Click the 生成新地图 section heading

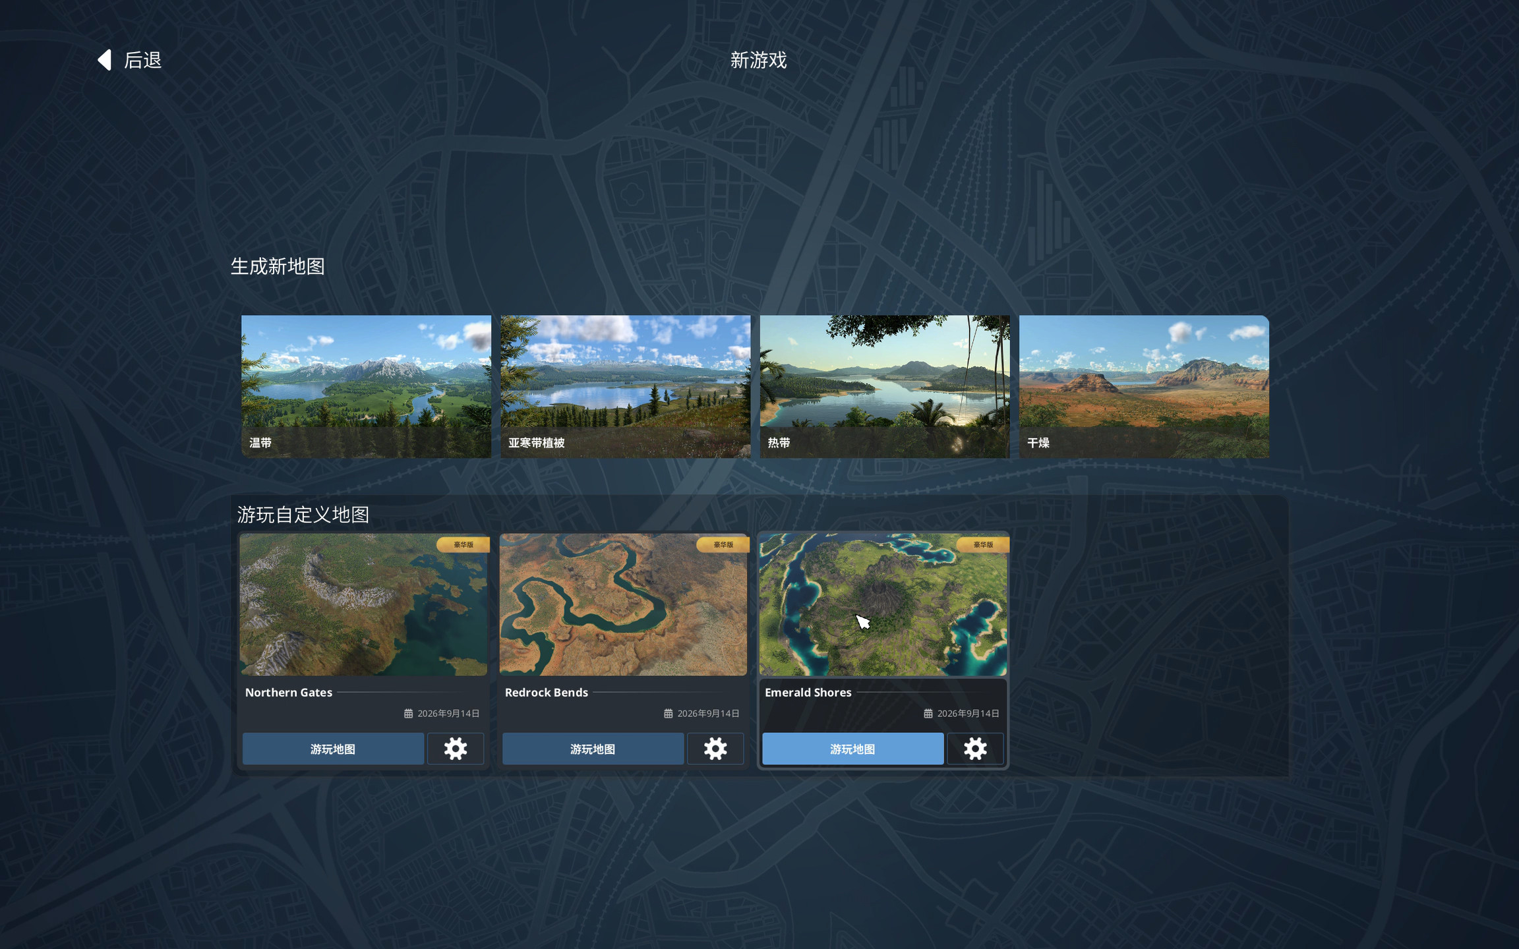point(278,266)
